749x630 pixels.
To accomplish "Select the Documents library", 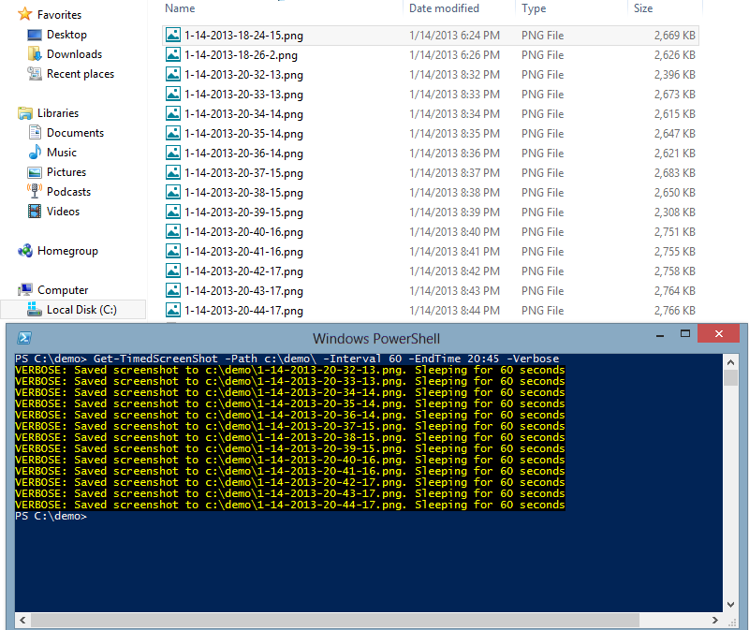I will (32, 132).
